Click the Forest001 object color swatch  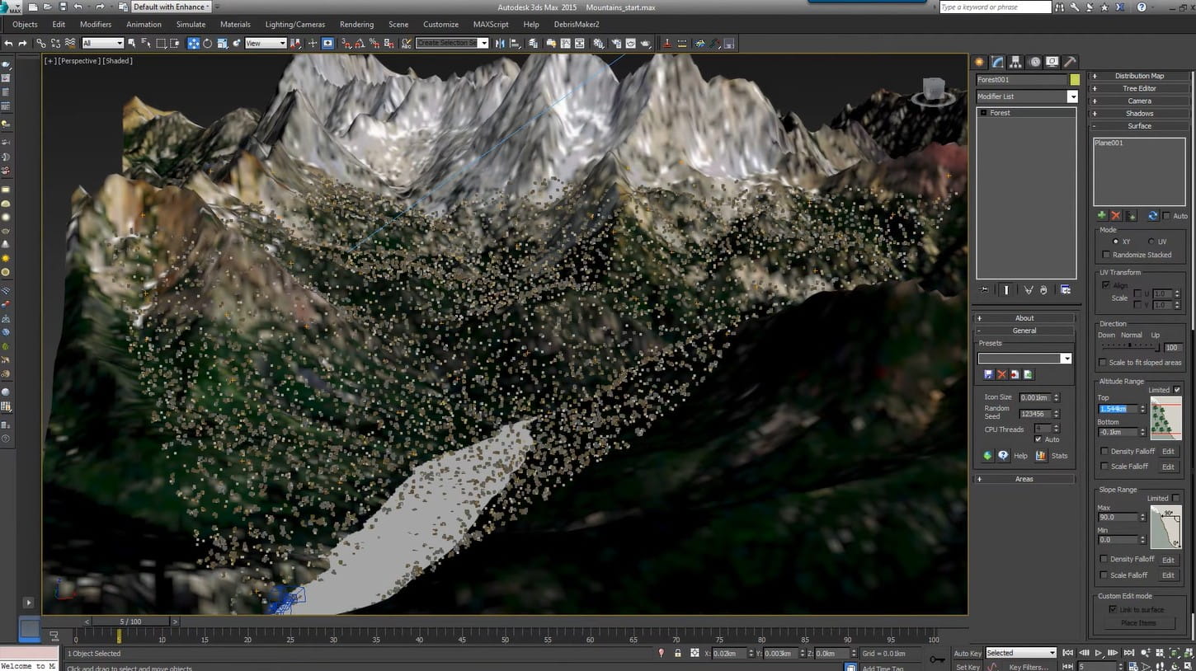coord(1075,80)
